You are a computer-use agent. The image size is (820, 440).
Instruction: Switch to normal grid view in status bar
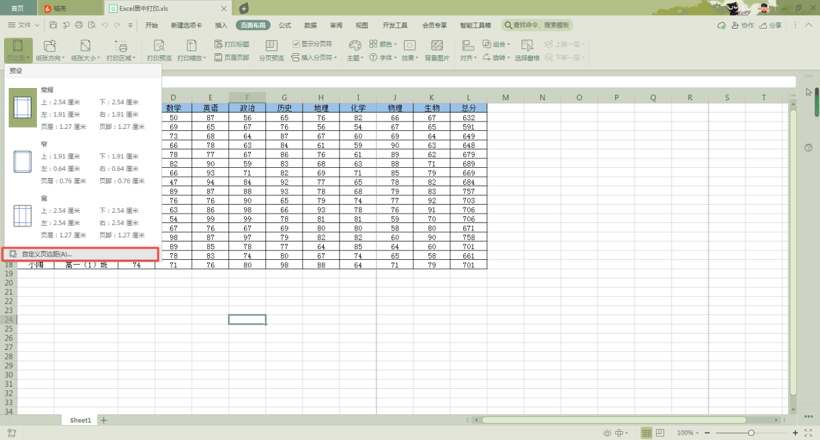pos(646,433)
